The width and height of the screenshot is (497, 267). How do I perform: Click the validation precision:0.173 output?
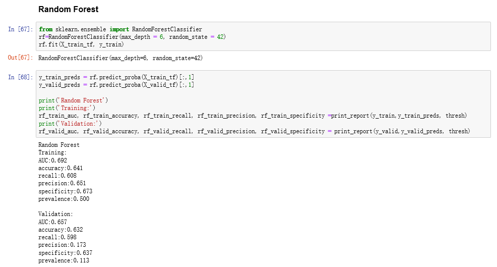(x=62, y=245)
